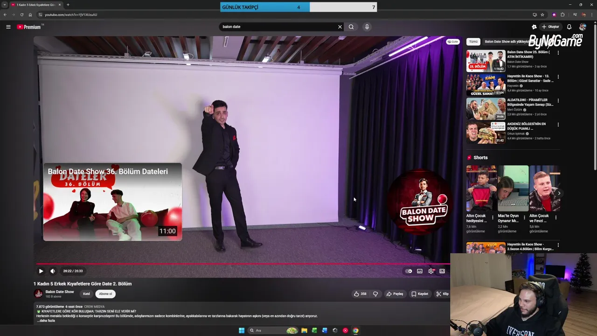The width and height of the screenshot is (597, 336).
Task: Join the channel with Katıl
Action: 86,294
